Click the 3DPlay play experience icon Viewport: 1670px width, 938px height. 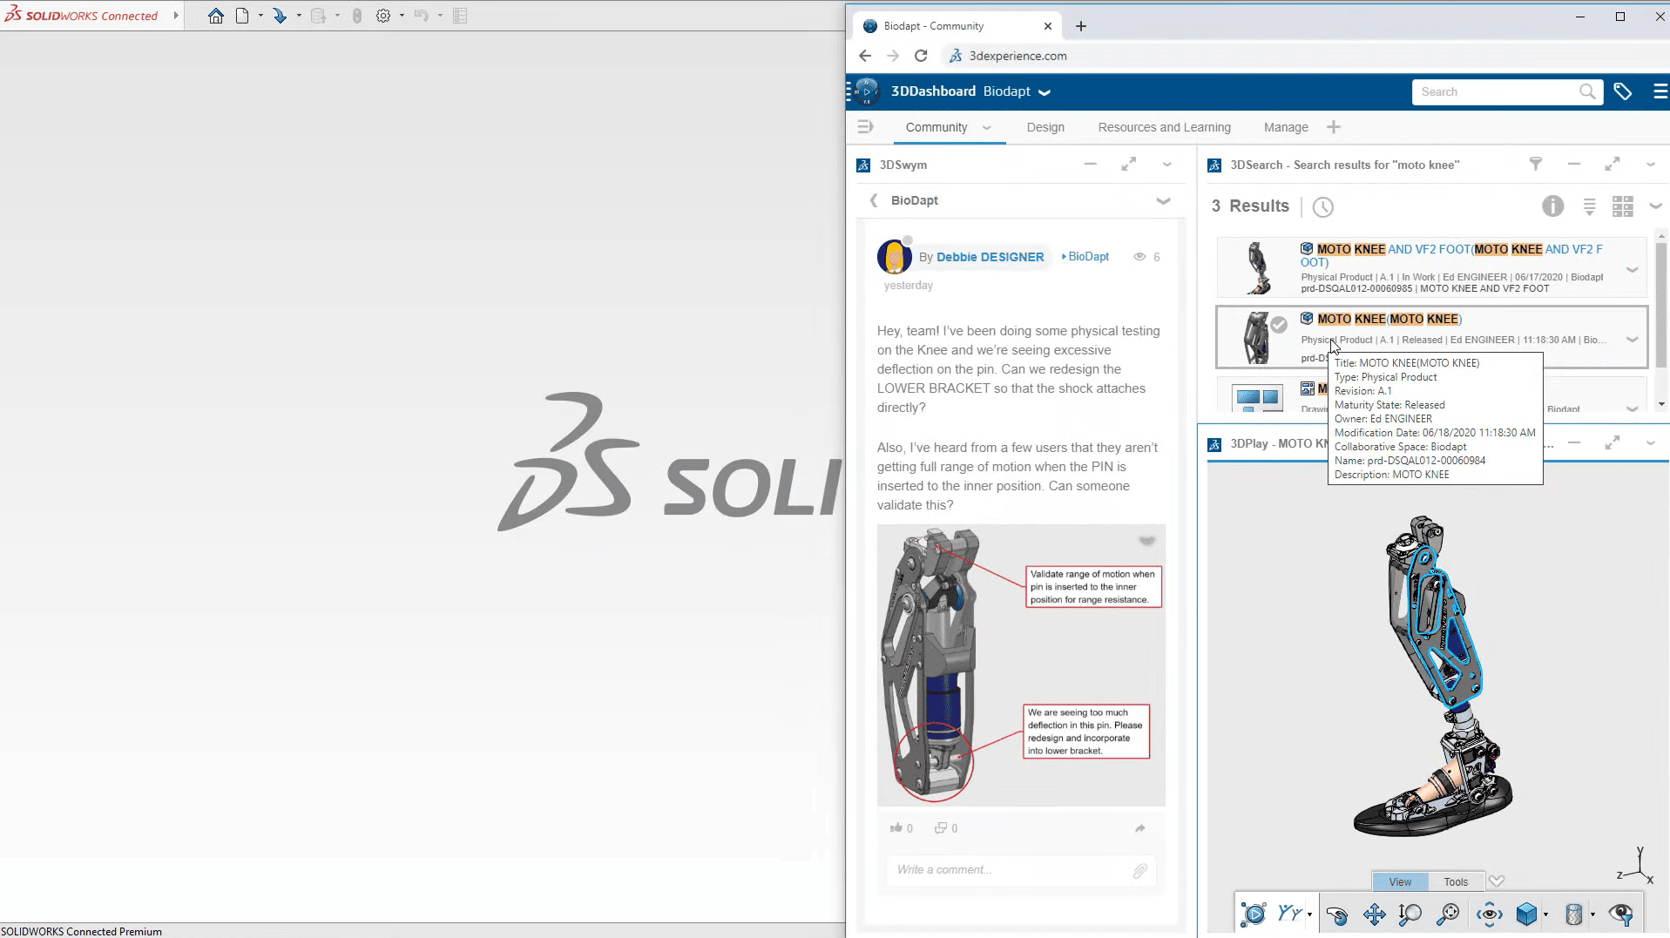pyautogui.click(x=1253, y=914)
